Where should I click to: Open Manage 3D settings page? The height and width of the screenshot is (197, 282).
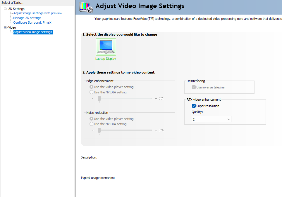coord(27,18)
